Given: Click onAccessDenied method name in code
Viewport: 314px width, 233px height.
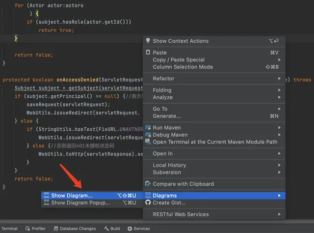Looking at the screenshot, I should pos(78,80).
